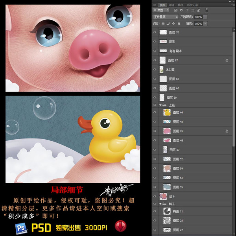236x236 pixels.
Task: Click the lock position move icon
Action: [x=173, y=24]
